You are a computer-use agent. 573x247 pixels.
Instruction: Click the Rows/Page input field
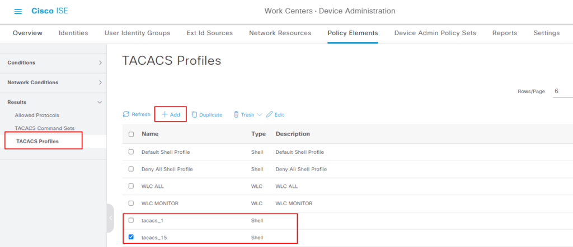(x=562, y=91)
